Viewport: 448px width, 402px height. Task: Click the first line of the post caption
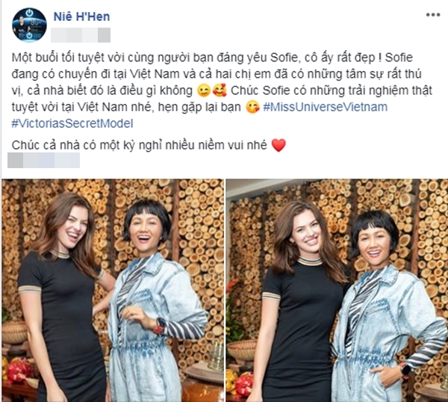click(212, 58)
